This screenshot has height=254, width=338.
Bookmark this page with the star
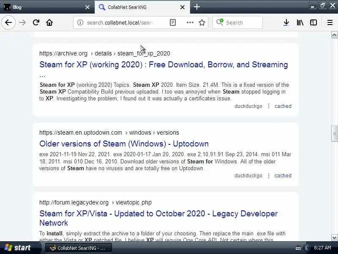point(202,22)
